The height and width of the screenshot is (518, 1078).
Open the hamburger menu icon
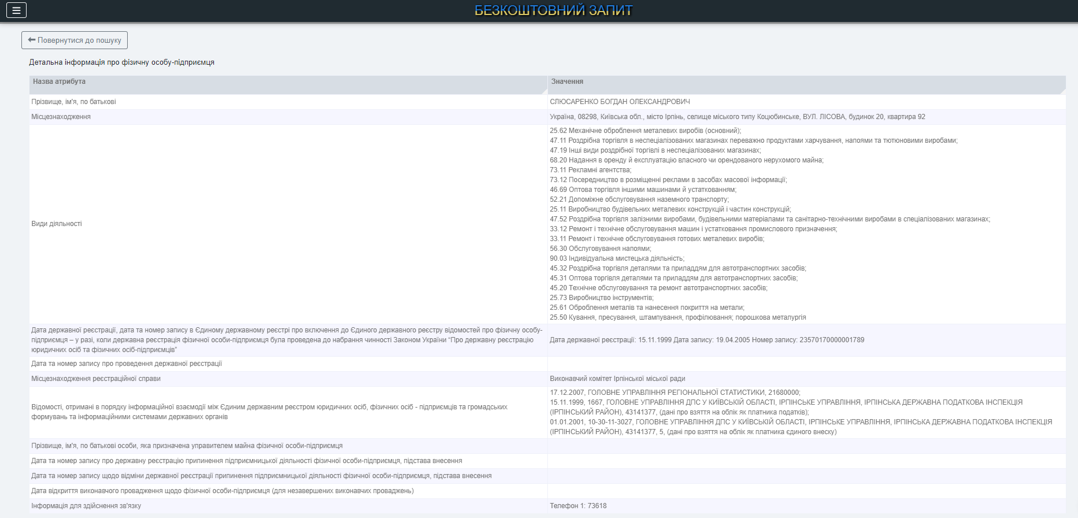click(16, 10)
